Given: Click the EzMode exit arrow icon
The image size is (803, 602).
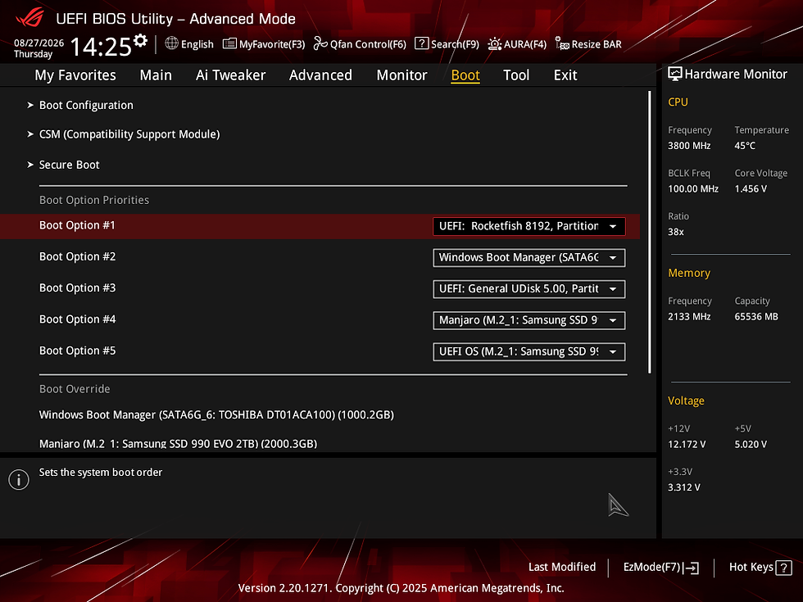Looking at the screenshot, I should click(691, 568).
